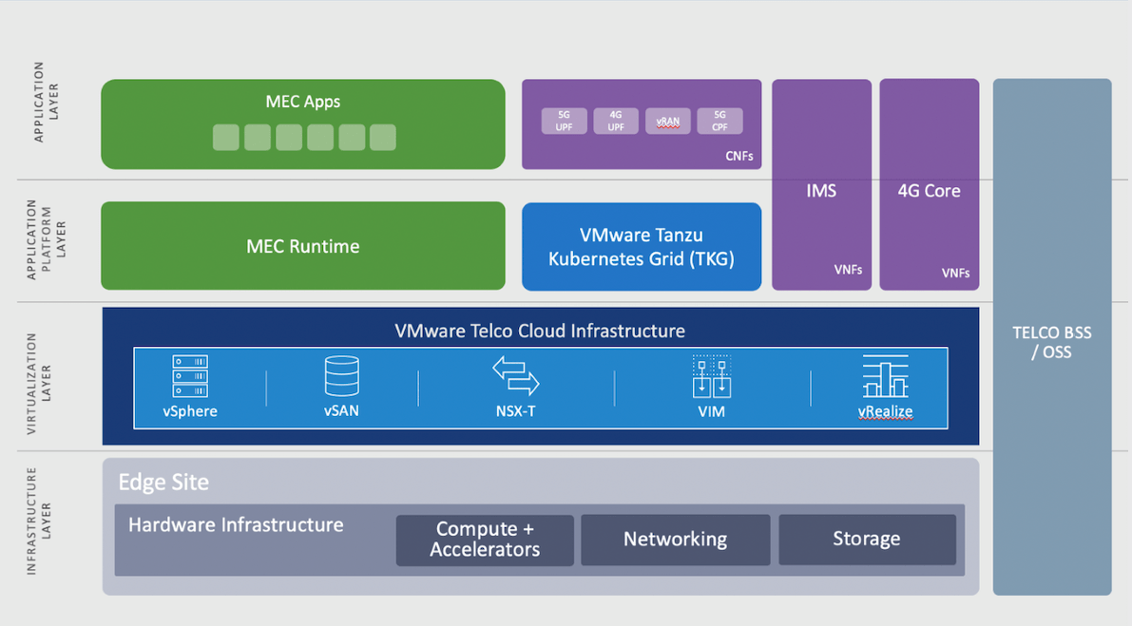The width and height of the screenshot is (1132, 626).
Task: Toggle the last MEC Apps square
Action: [382, 138]
